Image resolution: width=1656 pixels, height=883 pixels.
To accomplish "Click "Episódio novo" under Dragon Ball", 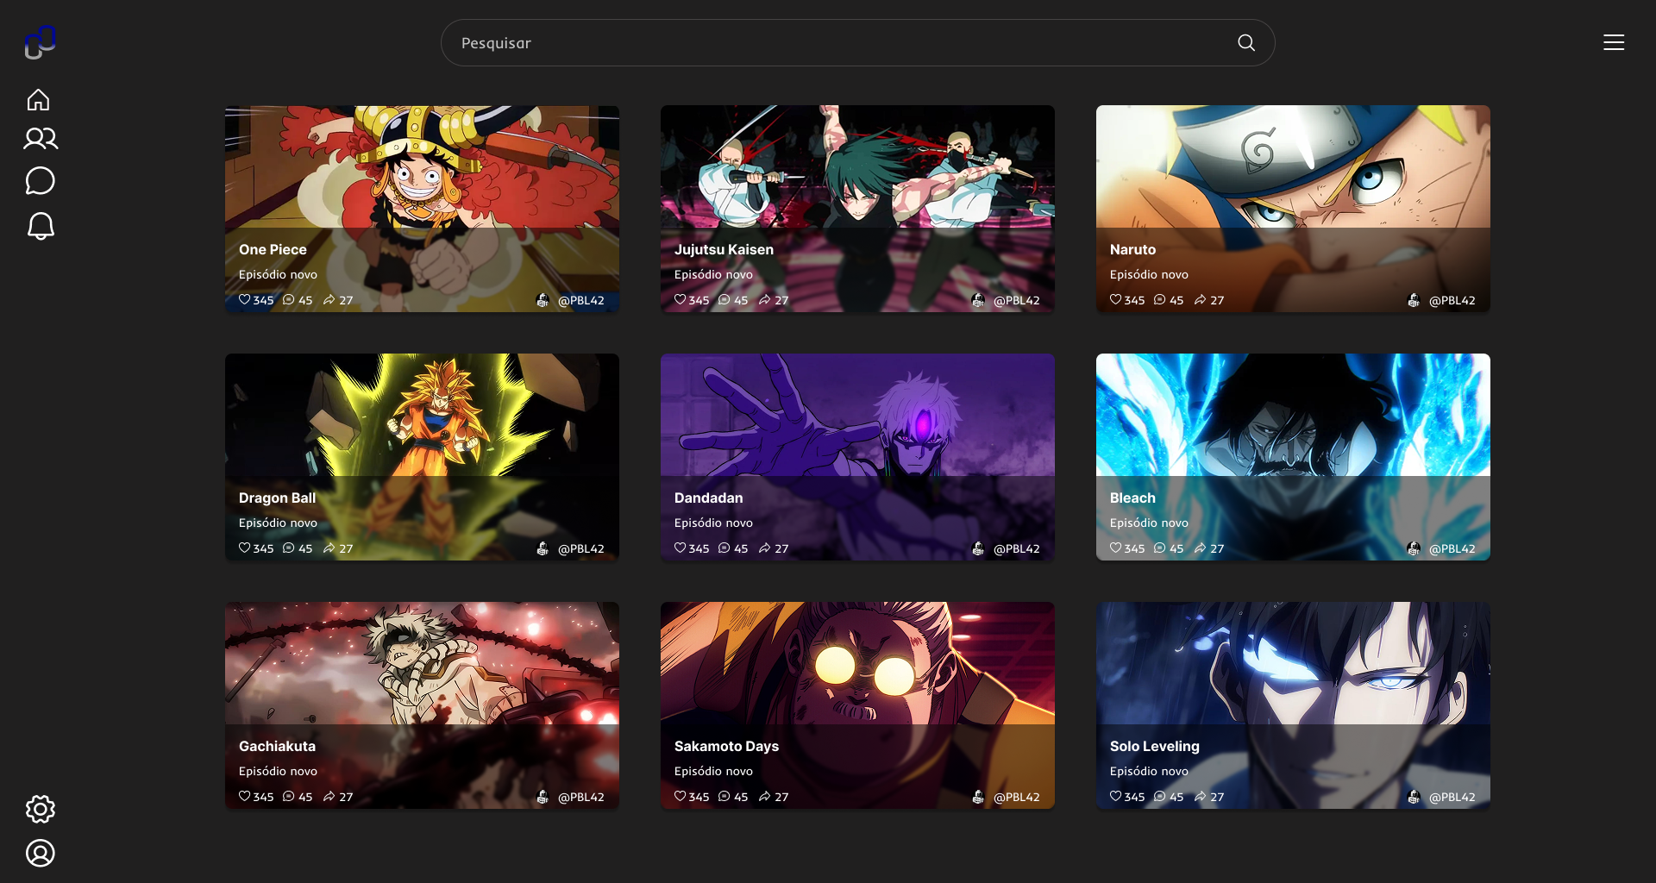I will click(278, 523).
